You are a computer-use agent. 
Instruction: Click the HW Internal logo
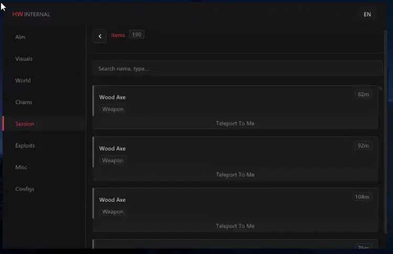point(31,14)
